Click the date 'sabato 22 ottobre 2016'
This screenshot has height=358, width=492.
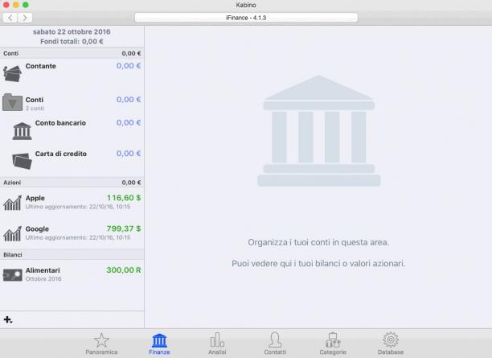point(72,31)
